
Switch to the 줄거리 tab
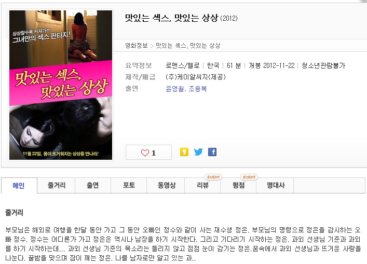click(56, 186)
